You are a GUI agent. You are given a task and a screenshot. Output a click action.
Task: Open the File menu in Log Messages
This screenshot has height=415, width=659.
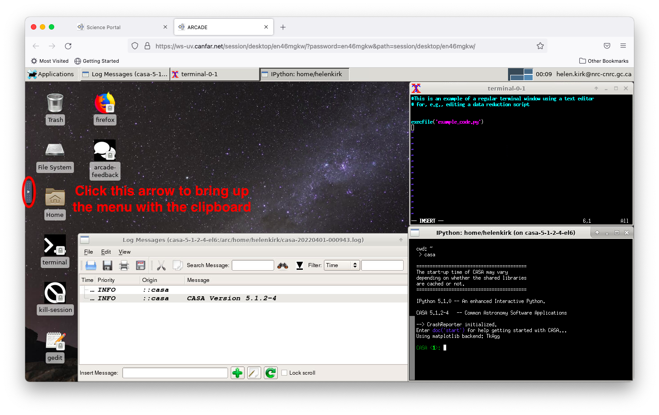[89, 252]
